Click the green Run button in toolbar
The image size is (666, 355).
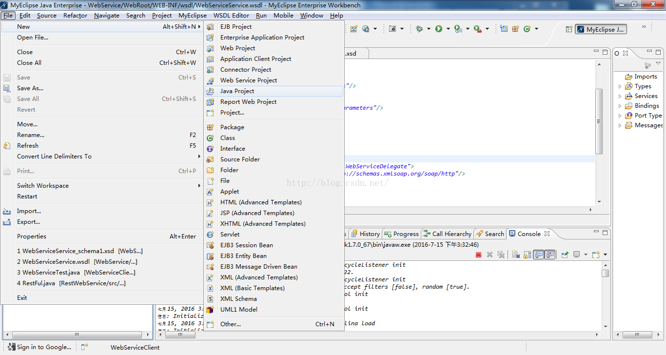[438, 29]
